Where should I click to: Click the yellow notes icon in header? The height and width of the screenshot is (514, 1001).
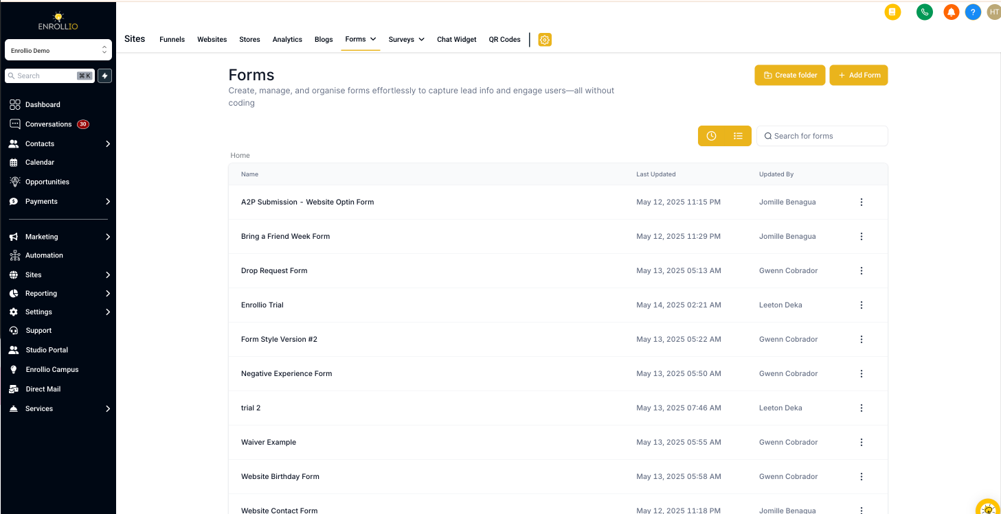[892, 12]
